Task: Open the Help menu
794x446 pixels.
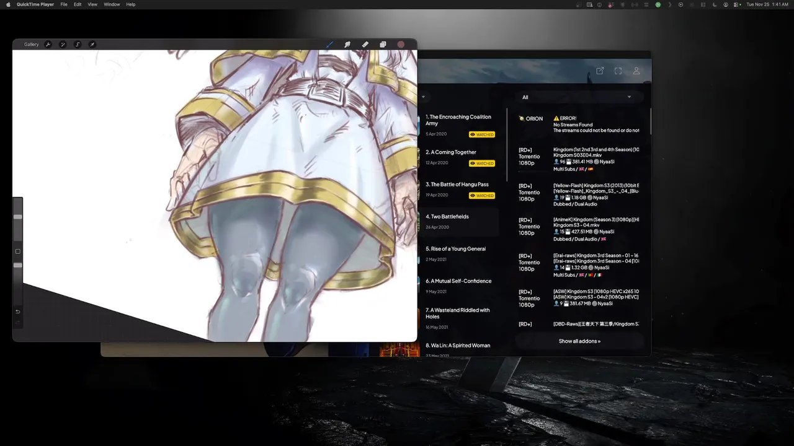Action: 131,4
